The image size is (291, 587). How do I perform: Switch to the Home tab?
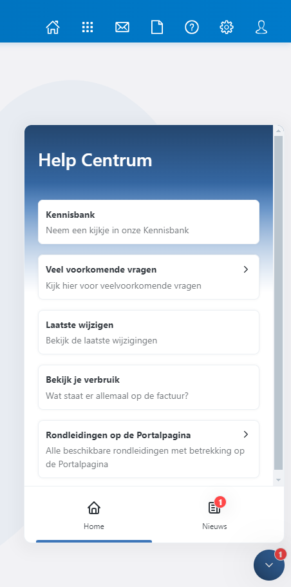click(x=94, y=514)
